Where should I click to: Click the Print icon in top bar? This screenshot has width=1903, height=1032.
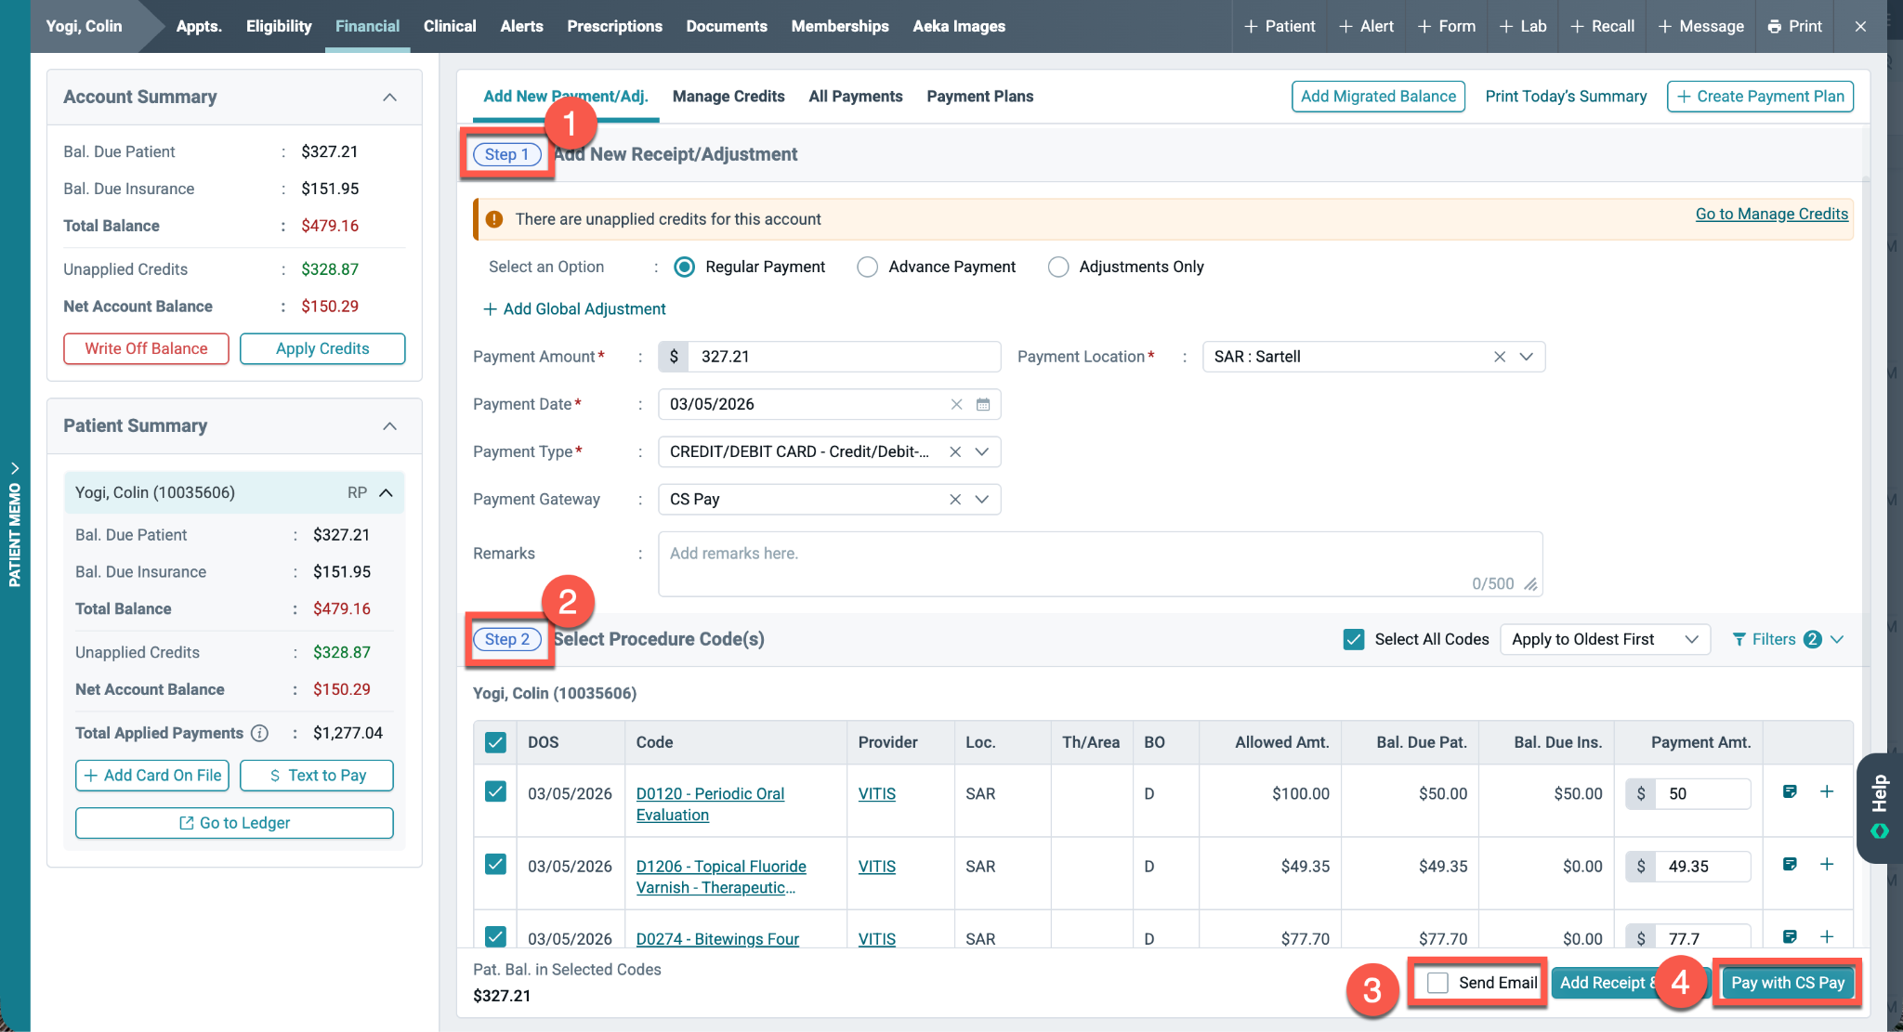1775,26
